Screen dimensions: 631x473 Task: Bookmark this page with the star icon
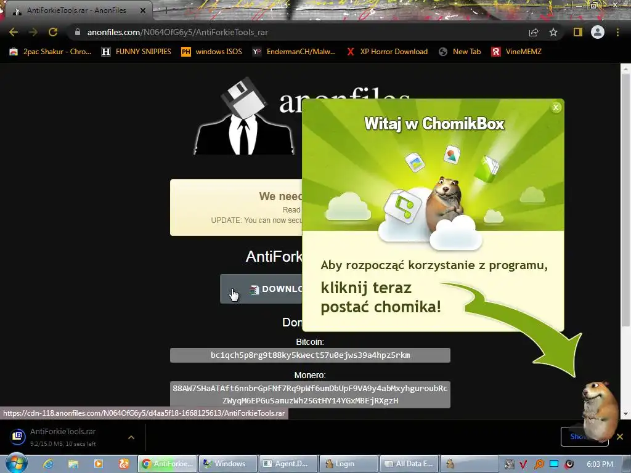click(553, 32)
